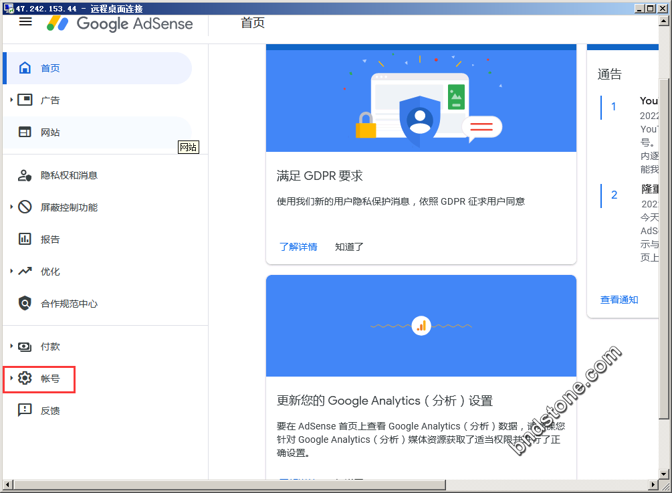This screenshot has height=493, width=672.
Task: Click the bar chart icon beside 报告
Action: click(x=25, y=239)
